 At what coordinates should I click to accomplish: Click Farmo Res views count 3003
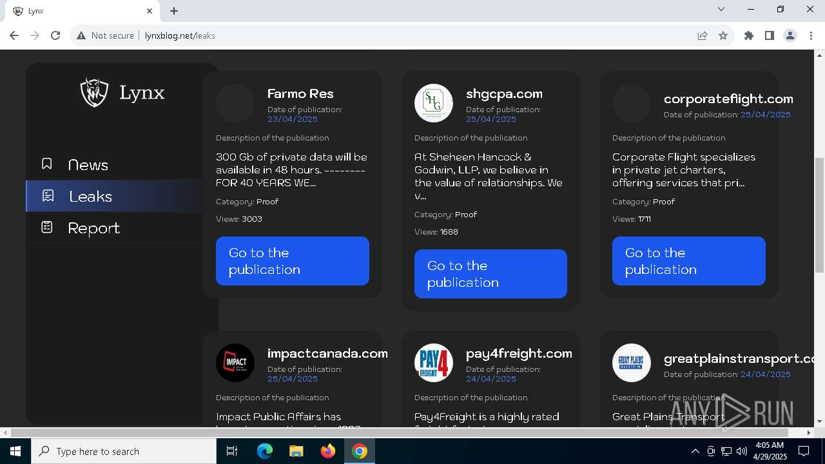252,218
